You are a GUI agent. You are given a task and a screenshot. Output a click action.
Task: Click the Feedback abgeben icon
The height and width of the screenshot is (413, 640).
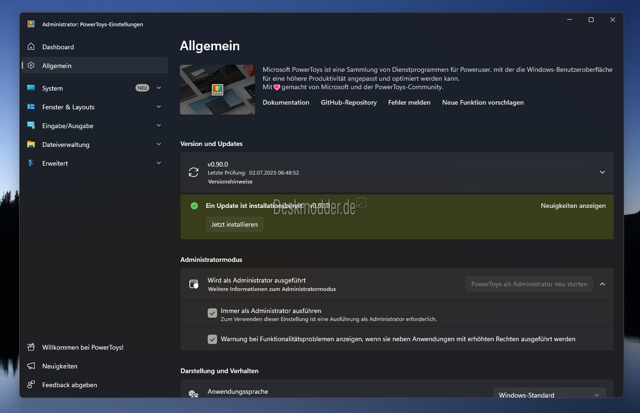pos(31,384)
